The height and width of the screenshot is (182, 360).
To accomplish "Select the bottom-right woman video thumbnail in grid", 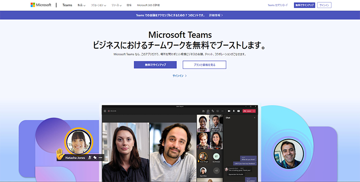I will [216, 141].
